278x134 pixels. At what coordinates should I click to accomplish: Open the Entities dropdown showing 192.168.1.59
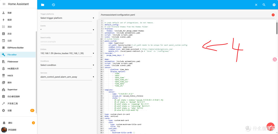coord(67,53)
